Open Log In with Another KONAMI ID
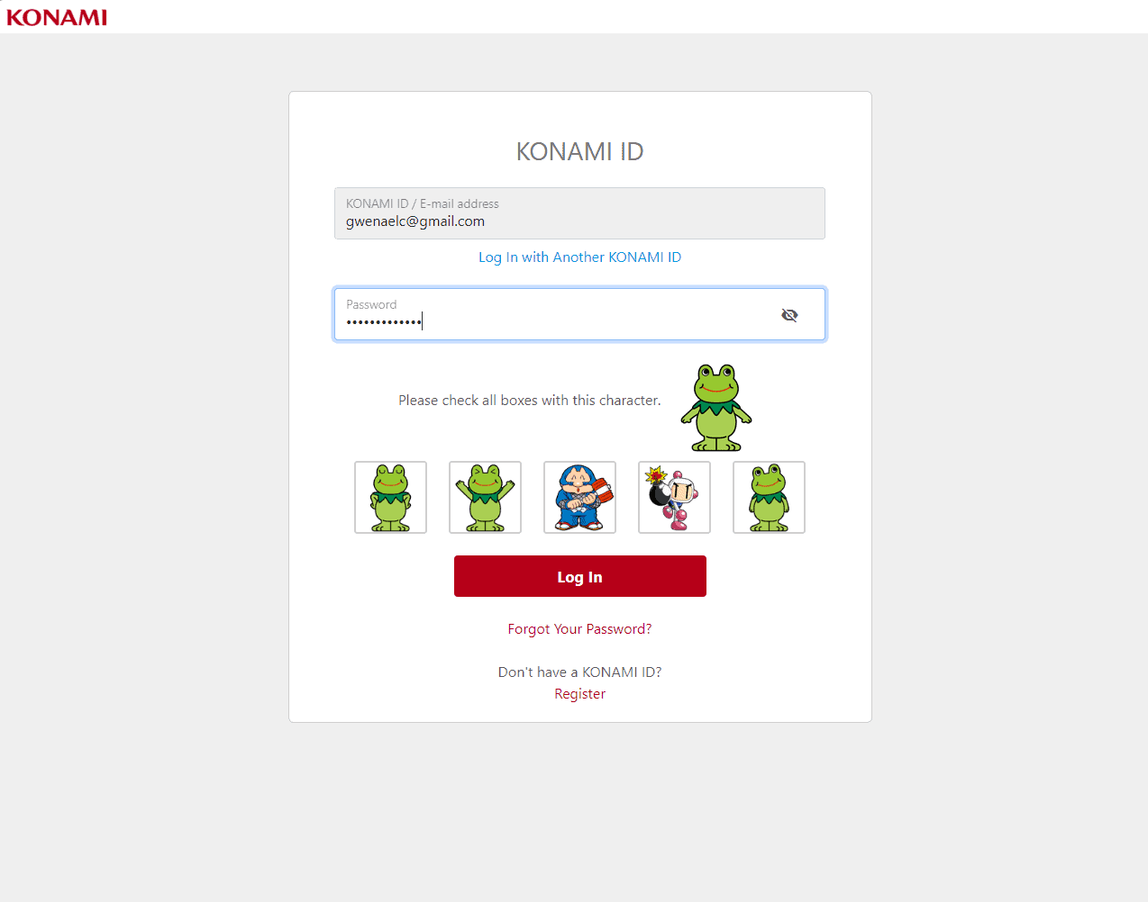This screenshot has height=902, width=1148. [x=579, y=257]
